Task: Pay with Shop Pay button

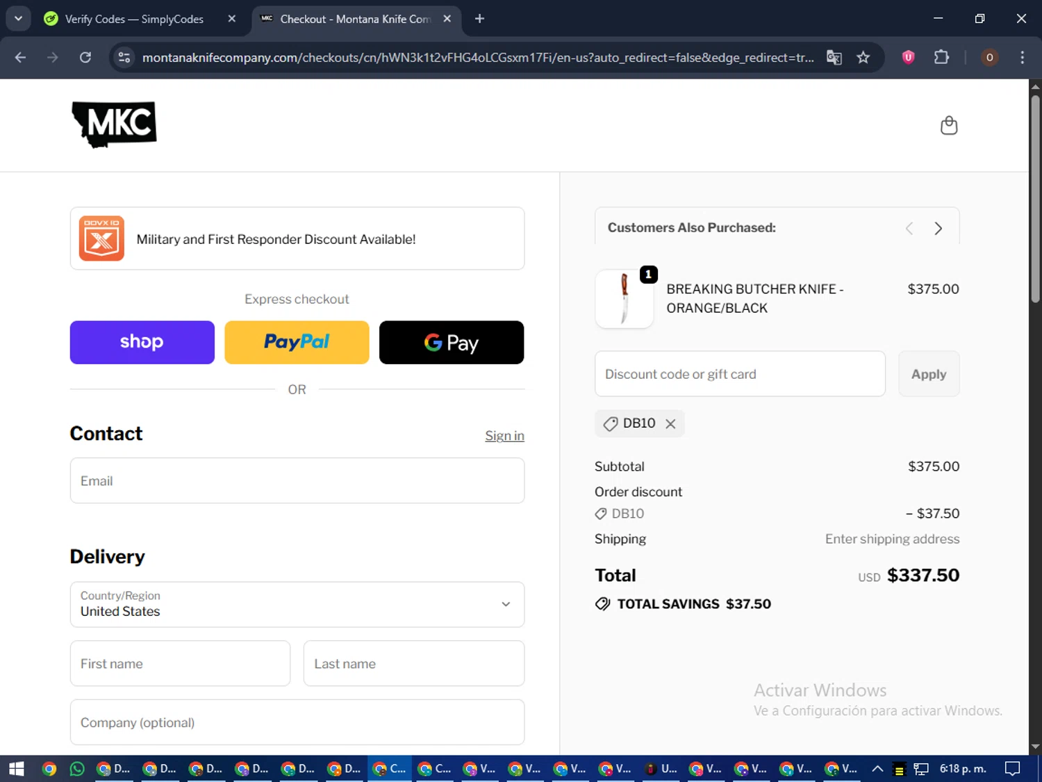Action: (142, 342)
